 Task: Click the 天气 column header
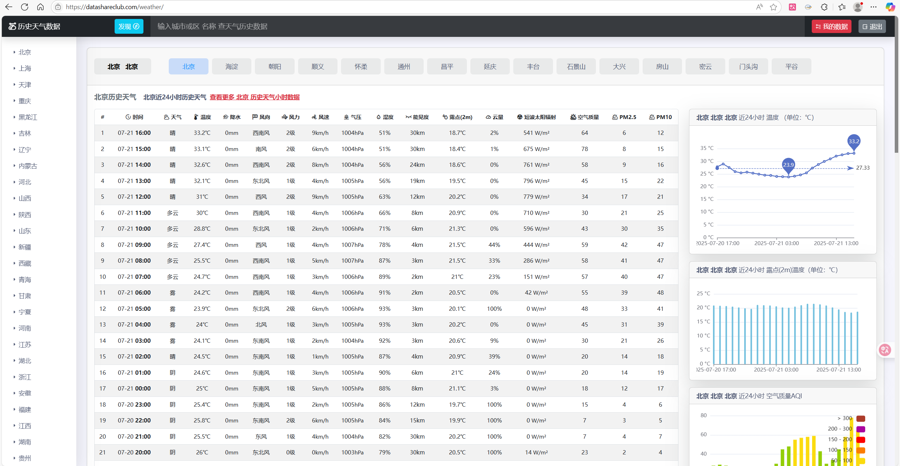[x=173, y=117]
